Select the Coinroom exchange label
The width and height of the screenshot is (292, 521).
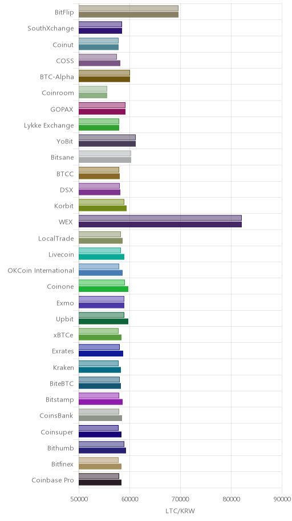click(58, 93)
